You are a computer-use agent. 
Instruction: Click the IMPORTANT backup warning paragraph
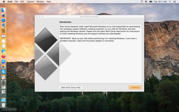pyautogui.click(x=98, y=40)
